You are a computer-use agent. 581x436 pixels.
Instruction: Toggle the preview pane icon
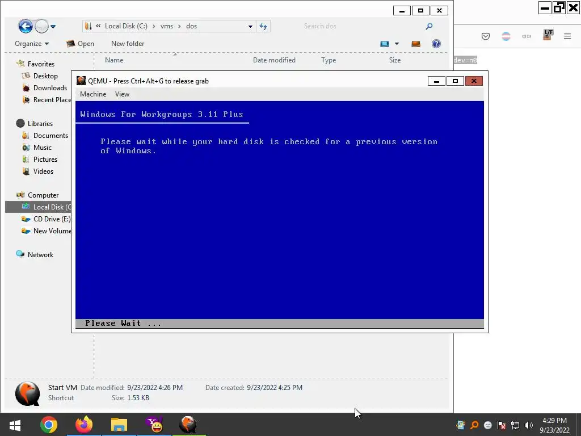click(x=416, y=44)
